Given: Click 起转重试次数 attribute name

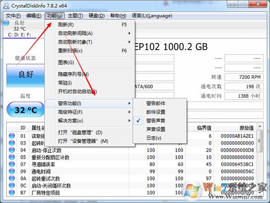Looking at the screenshot, I should click(x=46, y=179).
